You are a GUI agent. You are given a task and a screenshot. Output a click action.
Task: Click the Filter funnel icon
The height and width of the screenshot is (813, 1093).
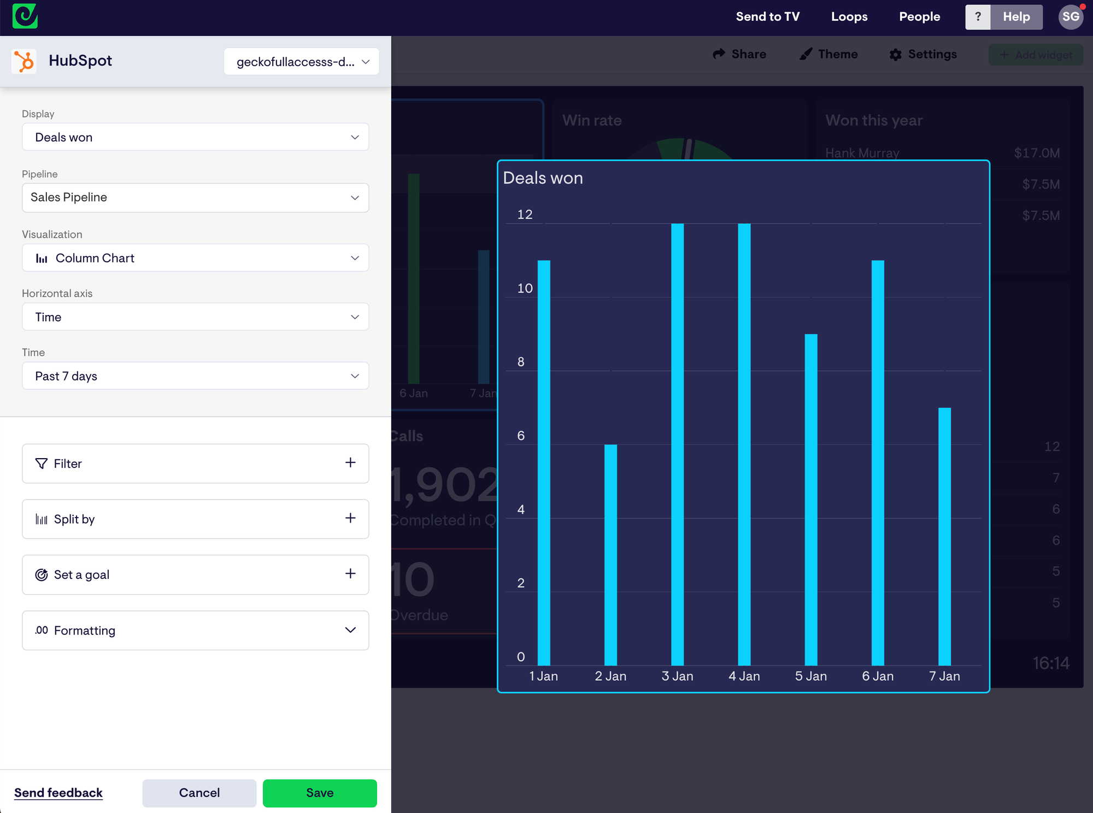pos(41,464)
